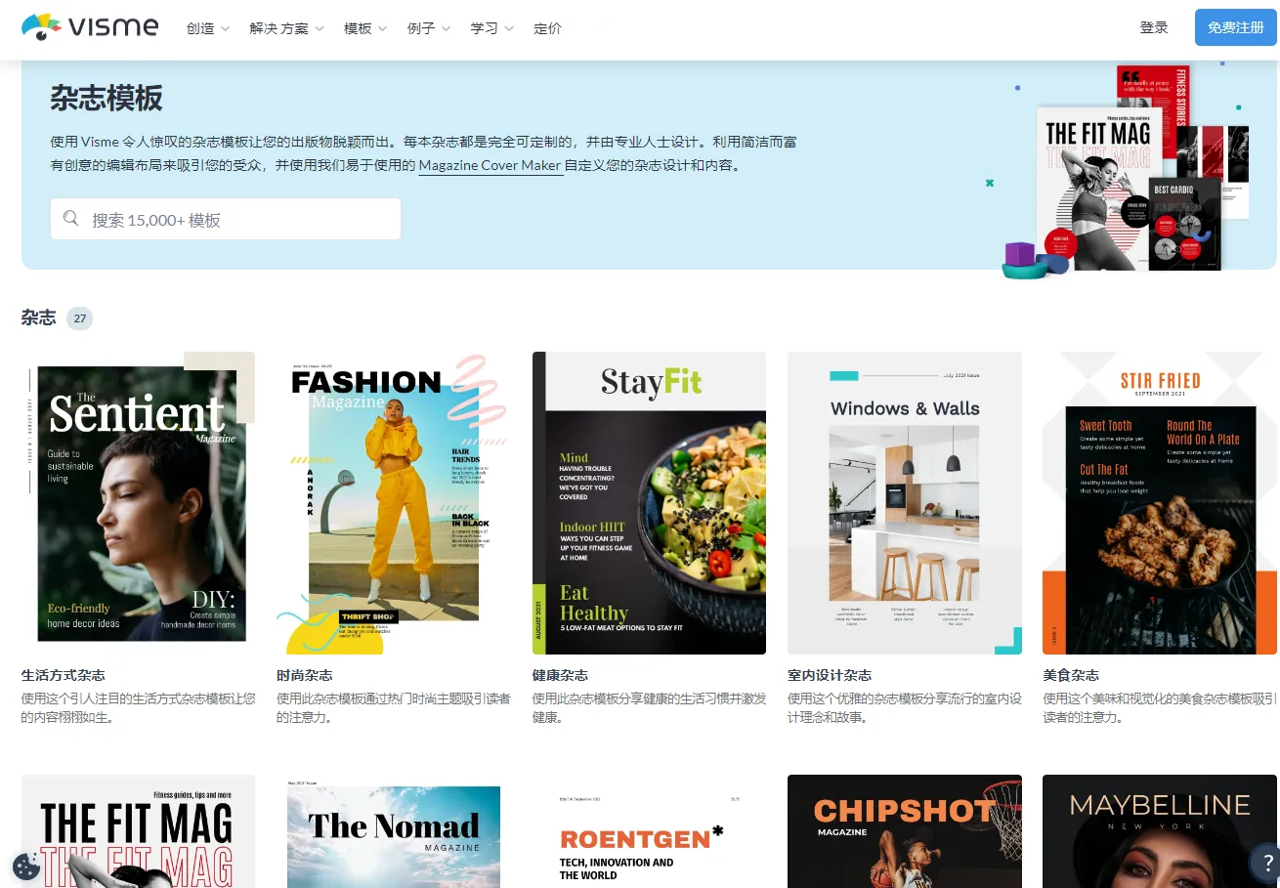
Task: Expand the 创造 dropdown menu
Action: (x=208, y=28)
